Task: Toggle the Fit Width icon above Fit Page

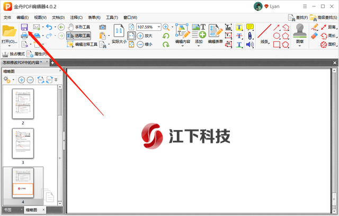Action: (x=131, y=27)
